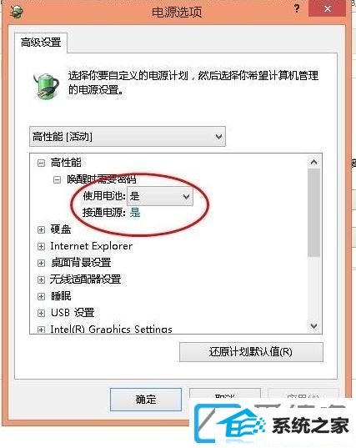Select the 高级设置 tab
This screenshot has height=448, width=356.
pyautogui.click(x=41, y=43)
